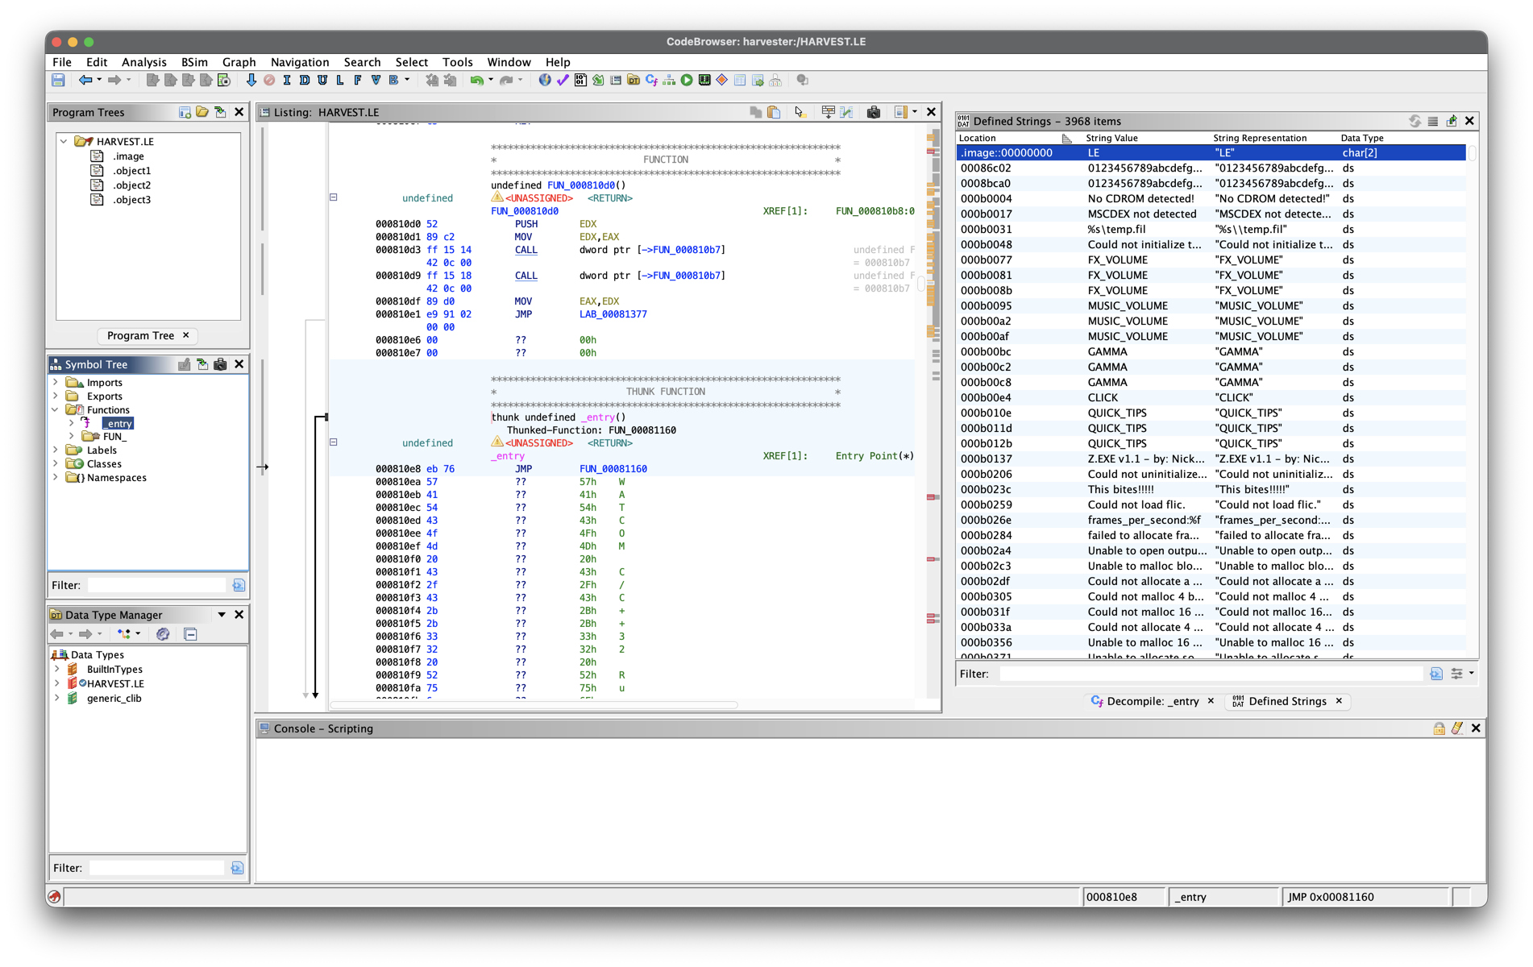Viewport: 1533px width, 967px height.
Task: Click the FUN_00081160 jump target link
Action: coord(613,469)
